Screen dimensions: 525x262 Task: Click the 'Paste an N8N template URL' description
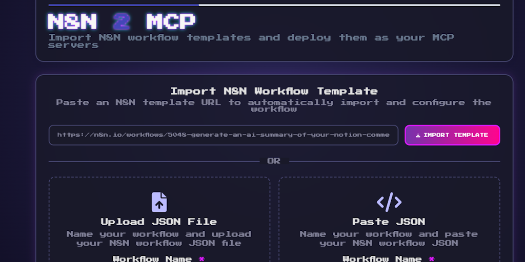[x=274, y=105]
